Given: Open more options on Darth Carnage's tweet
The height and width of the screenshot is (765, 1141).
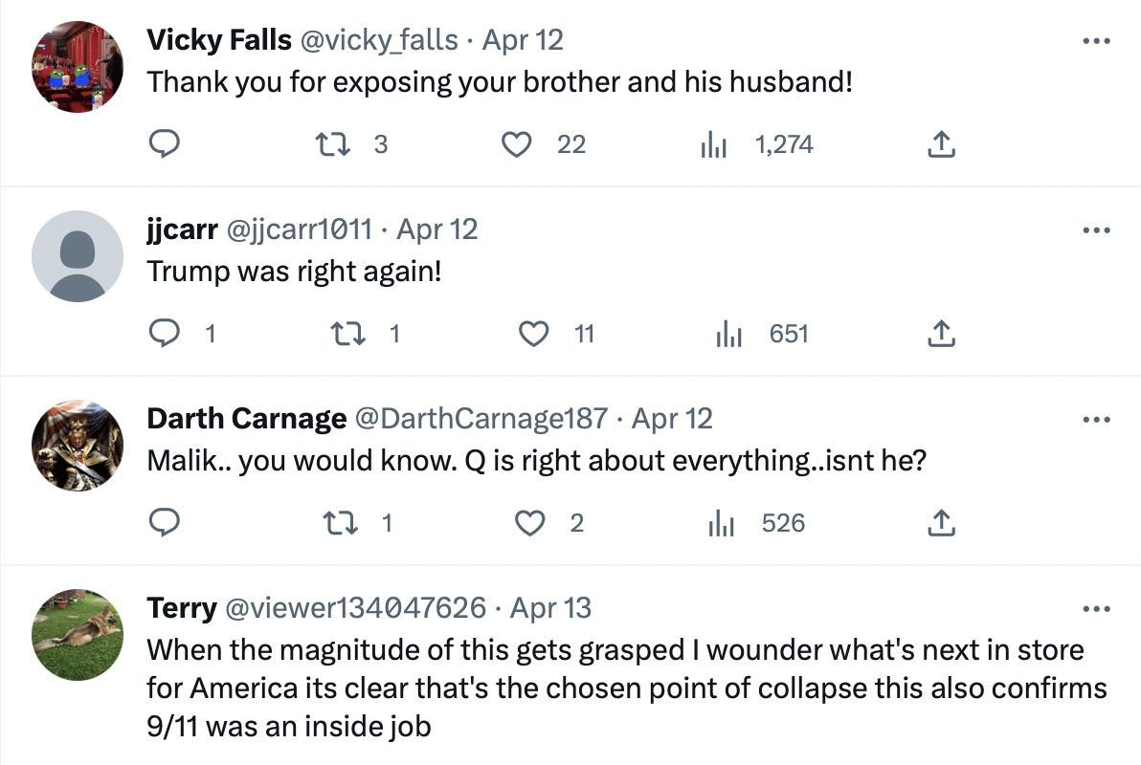Looking at the screenshot, I should click(x=1095, y=420).
